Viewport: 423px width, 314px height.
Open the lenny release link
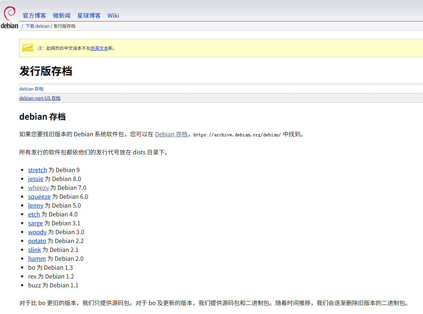click(35, 205)
